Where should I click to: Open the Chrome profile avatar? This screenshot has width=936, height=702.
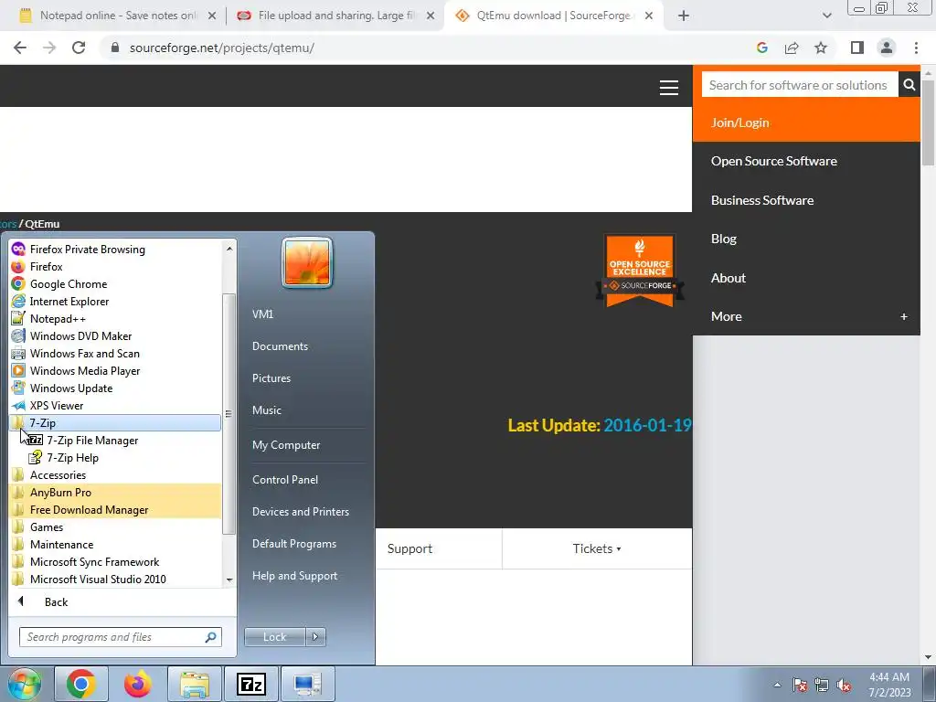[887, 48]
